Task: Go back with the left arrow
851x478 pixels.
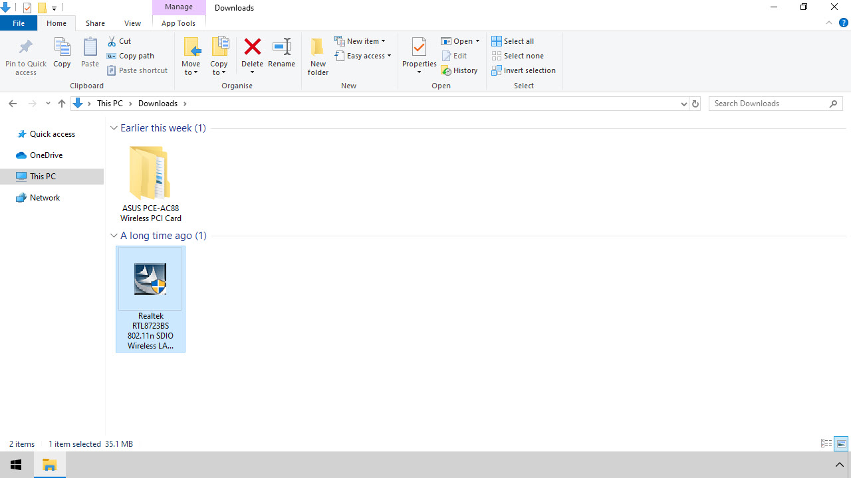Action: point(13,104)
